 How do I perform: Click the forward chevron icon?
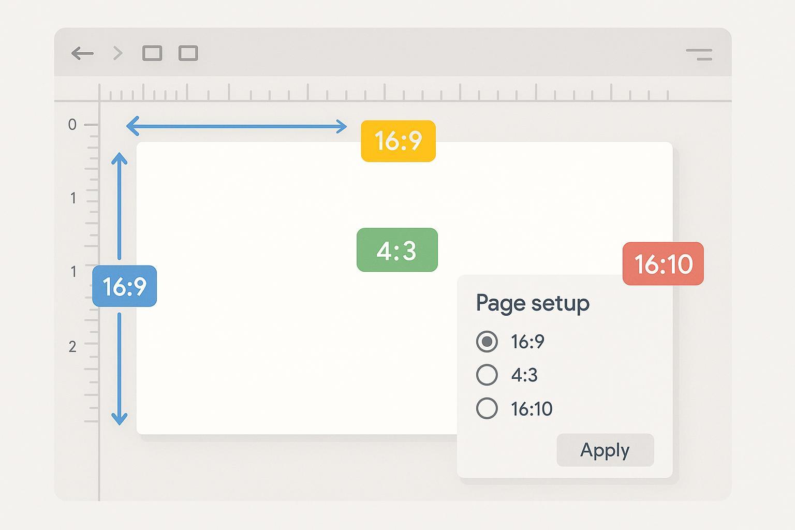click(118, 53)
